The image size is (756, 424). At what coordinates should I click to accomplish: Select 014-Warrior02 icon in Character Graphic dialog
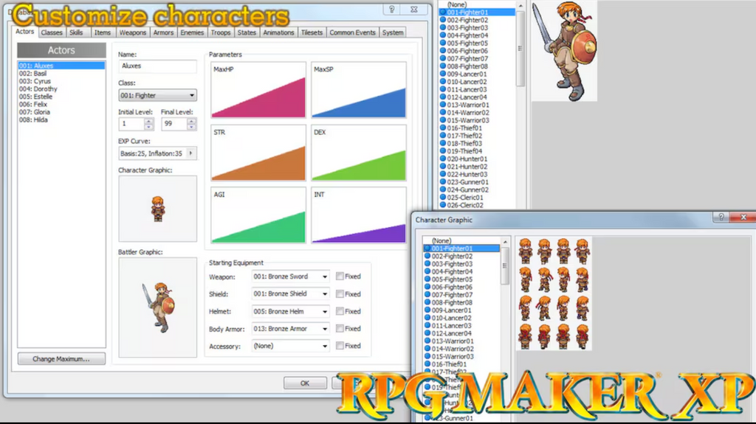427,348
